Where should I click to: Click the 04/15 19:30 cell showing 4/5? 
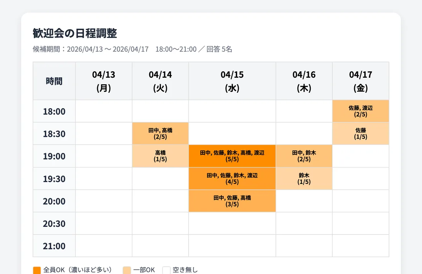tap(232, 179)
